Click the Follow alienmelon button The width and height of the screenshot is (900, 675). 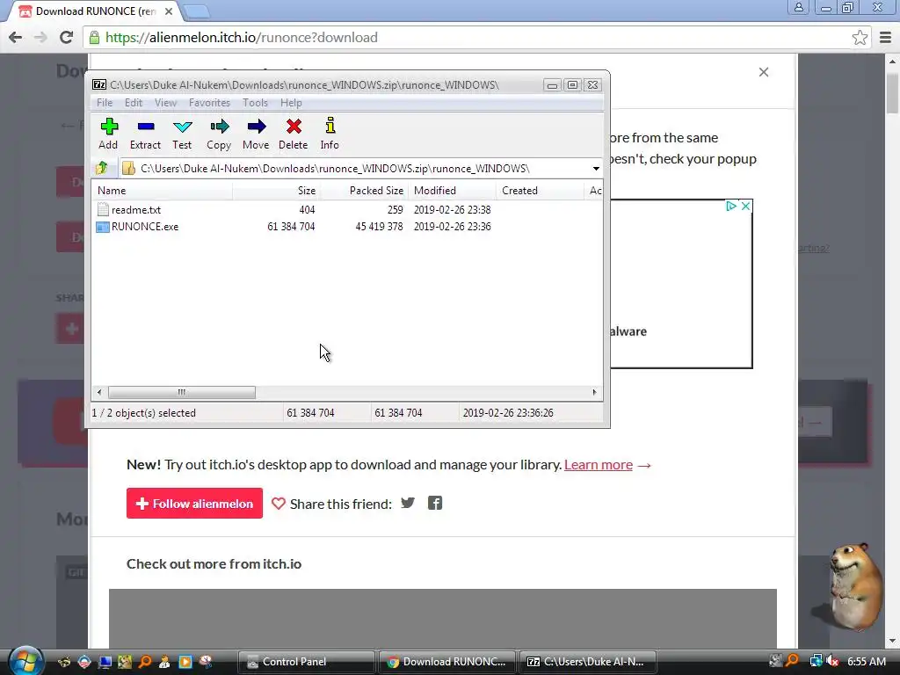tap(194, 504)
